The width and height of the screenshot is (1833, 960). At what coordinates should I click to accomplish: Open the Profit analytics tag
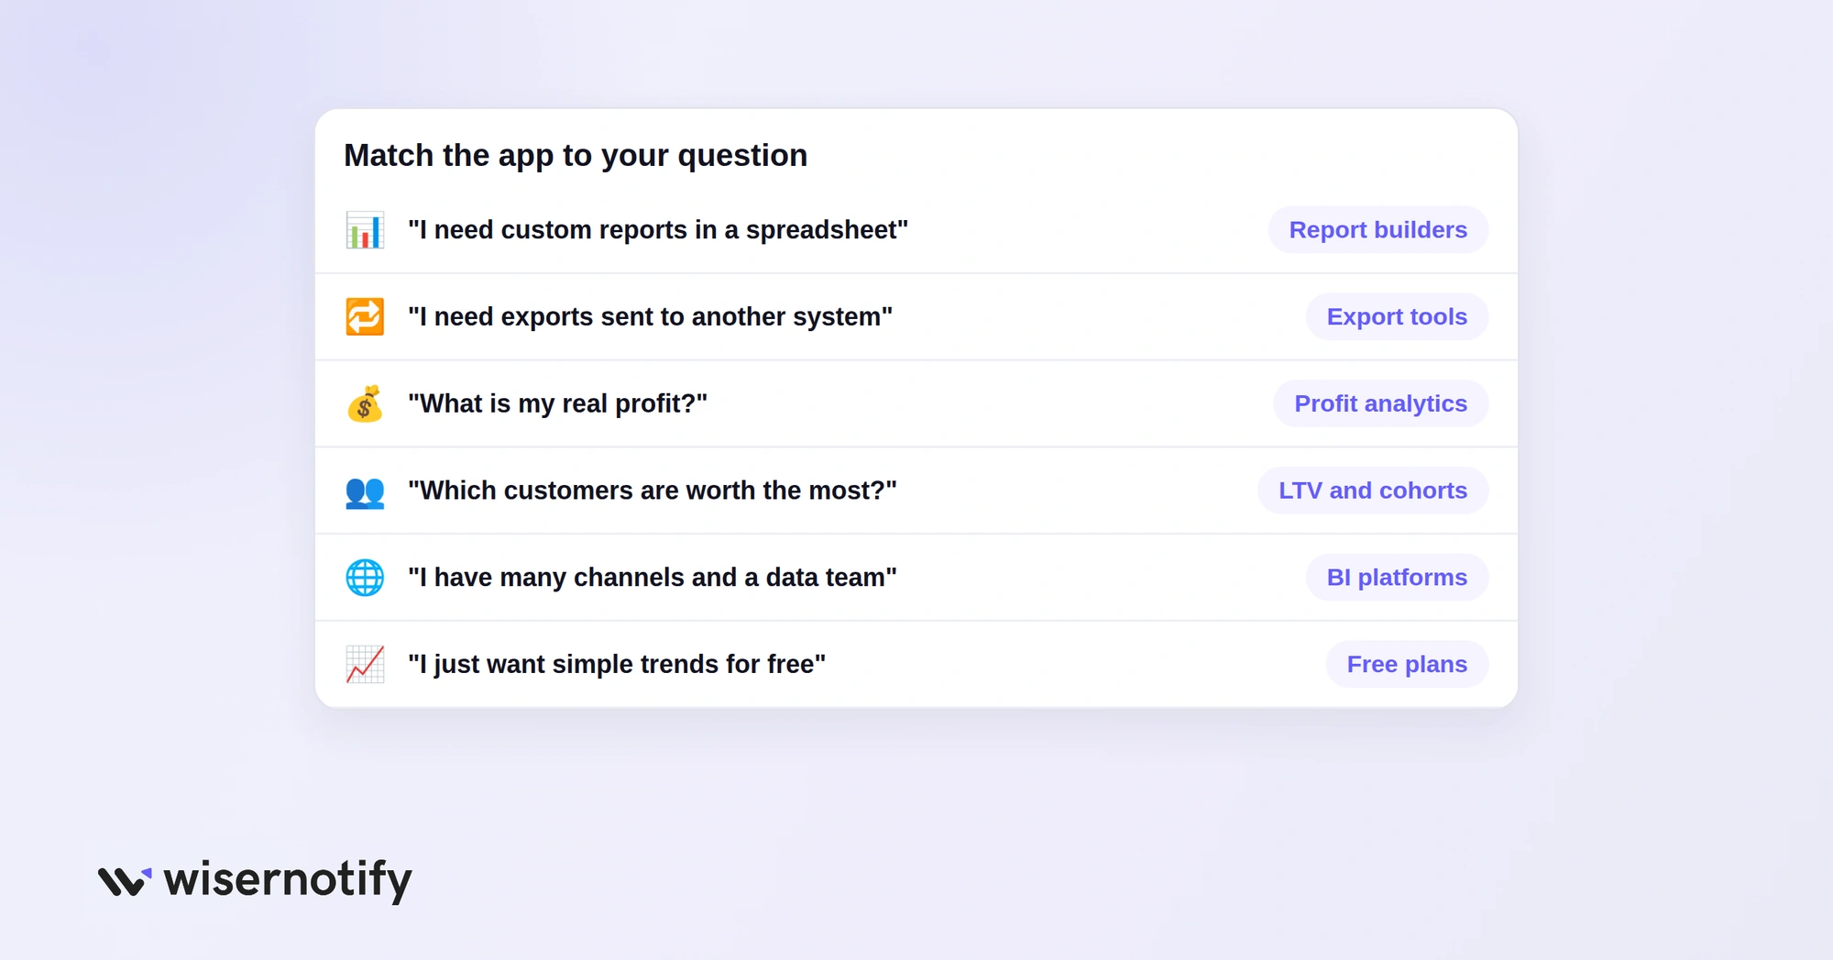pyautogui.click(x=1380, y=403)
